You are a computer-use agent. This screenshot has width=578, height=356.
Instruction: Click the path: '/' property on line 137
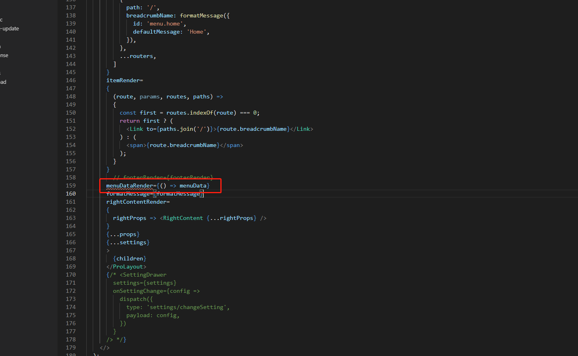click(143, 7)
